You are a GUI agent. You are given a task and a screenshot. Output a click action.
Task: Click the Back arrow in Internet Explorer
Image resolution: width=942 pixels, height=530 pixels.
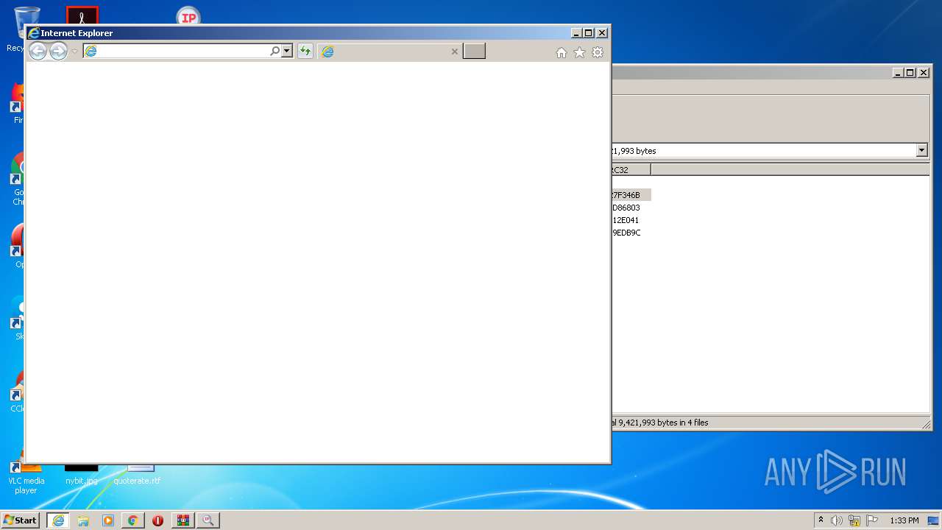38,51
